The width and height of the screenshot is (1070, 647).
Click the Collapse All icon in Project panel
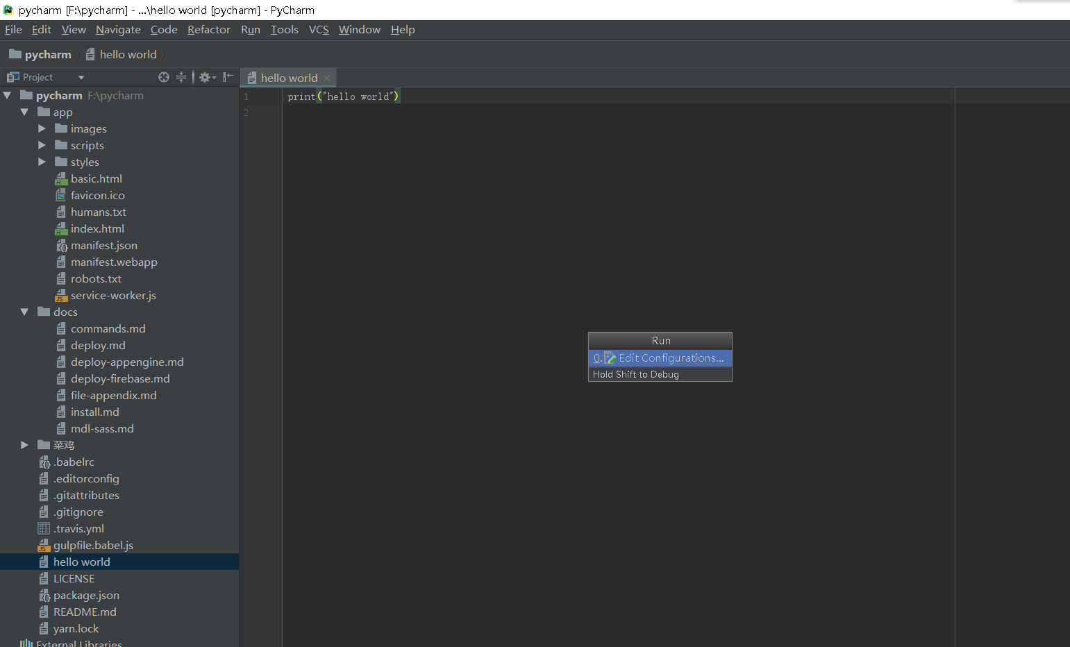tap(181, 77)
